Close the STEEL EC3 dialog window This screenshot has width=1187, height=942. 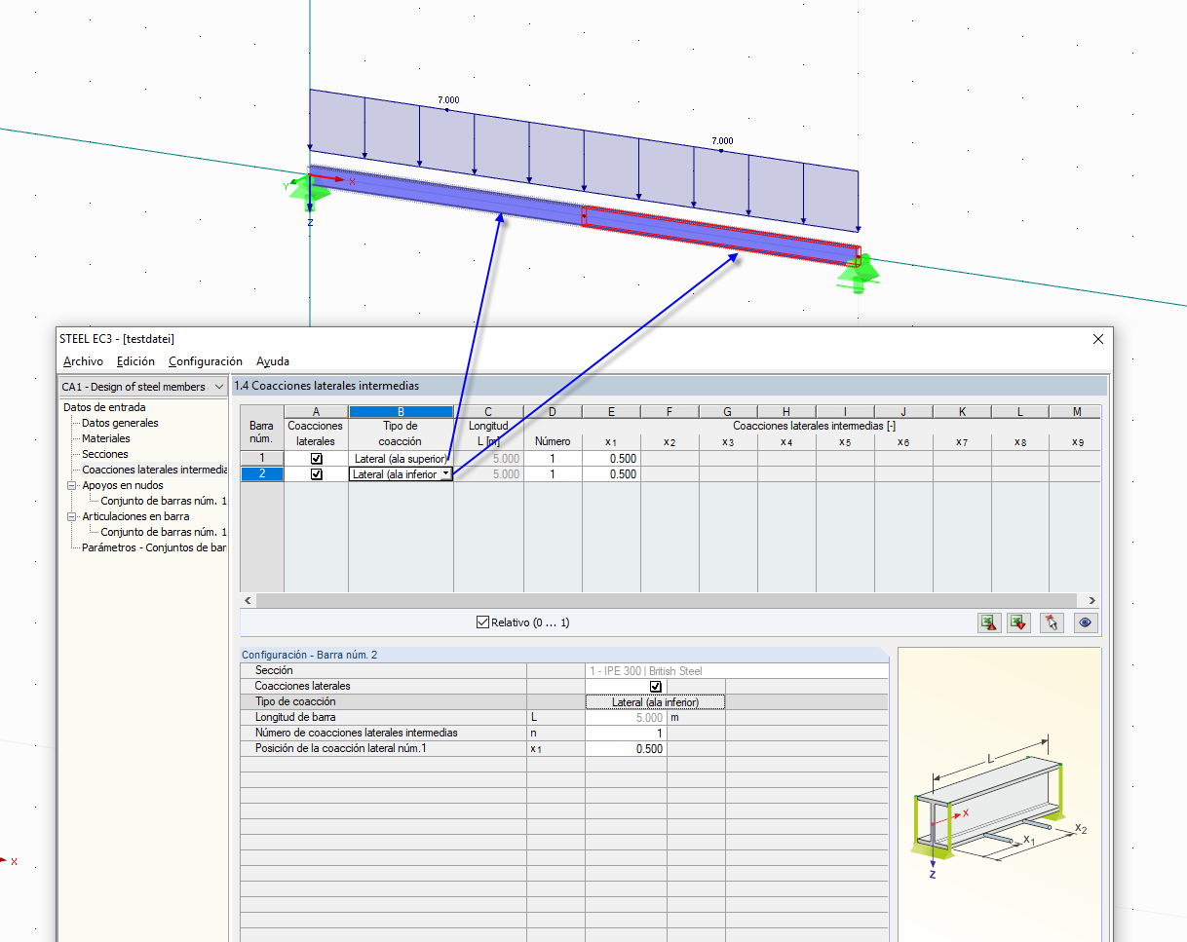(1098, 339)
